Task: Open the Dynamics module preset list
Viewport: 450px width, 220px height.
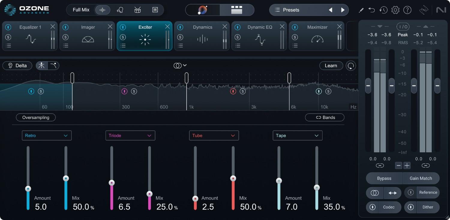Action: tap(180, 46)
